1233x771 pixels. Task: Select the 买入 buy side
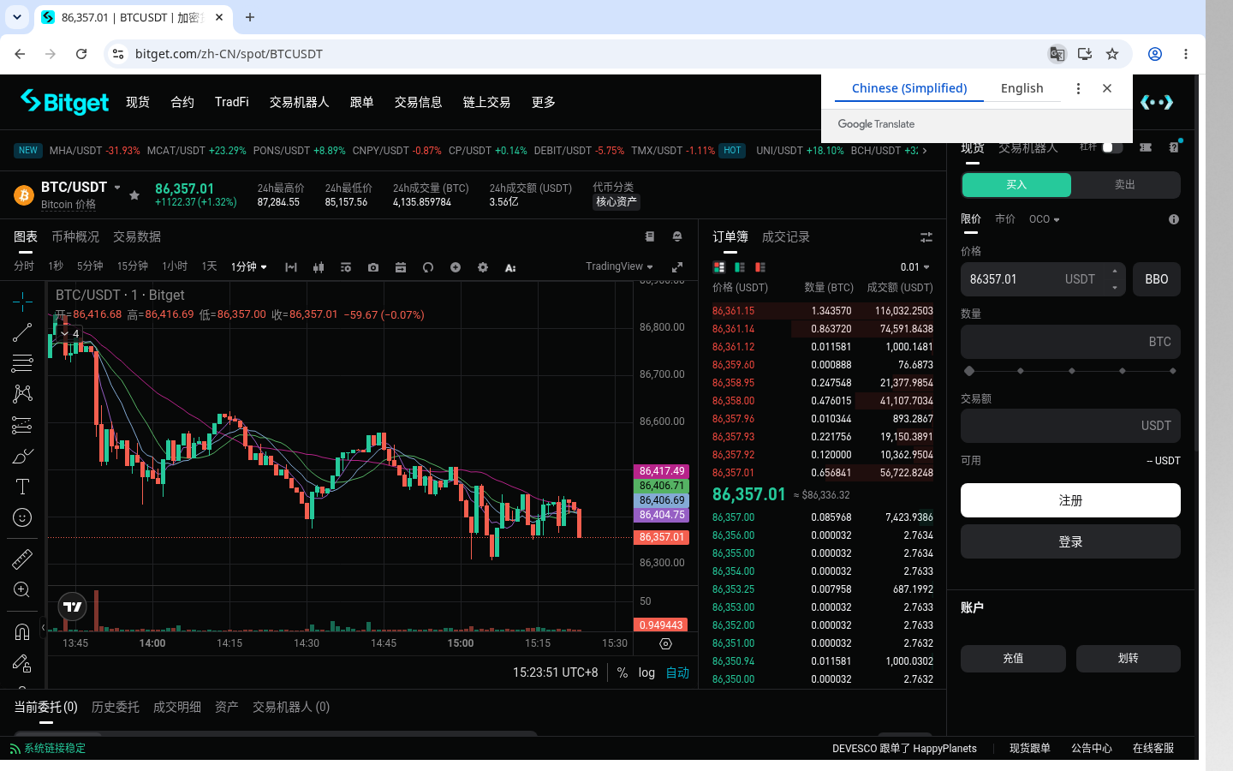click(x=1016, y=185)
